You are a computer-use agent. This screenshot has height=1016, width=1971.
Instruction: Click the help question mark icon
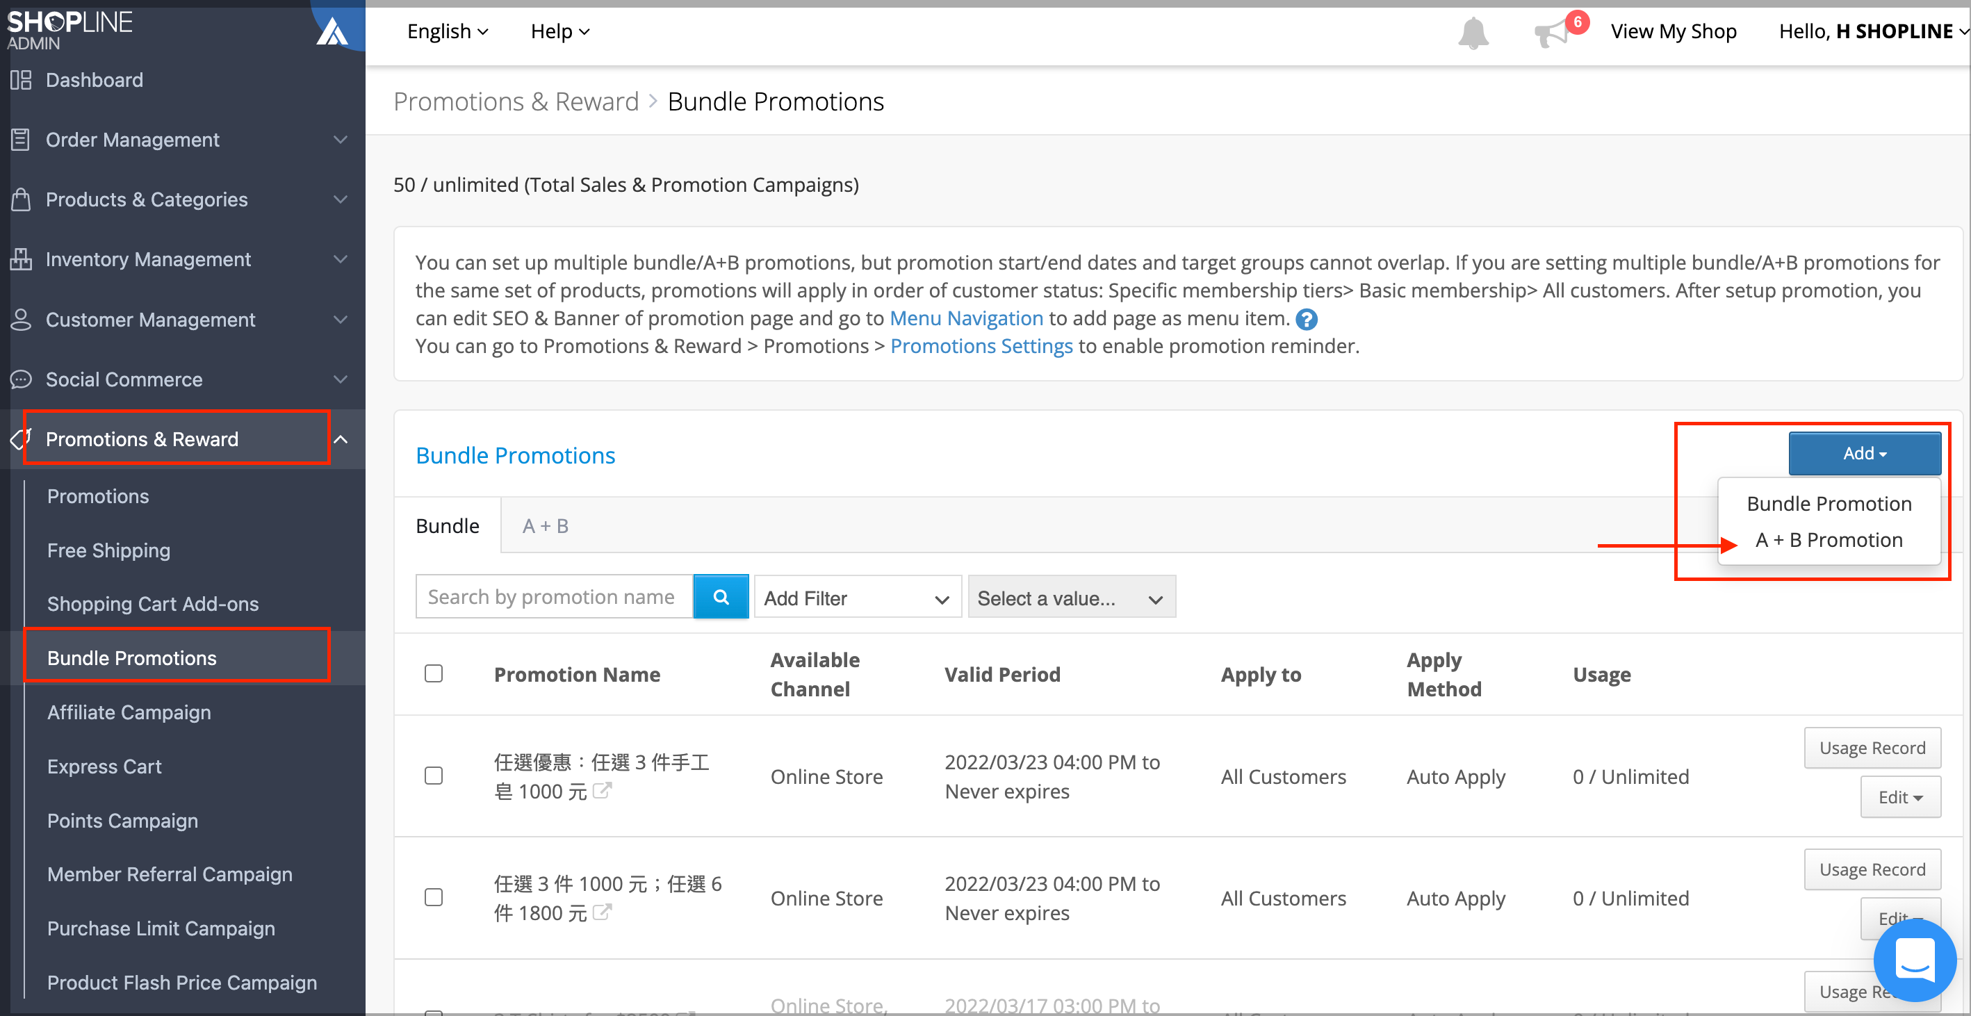(1307, 319)
